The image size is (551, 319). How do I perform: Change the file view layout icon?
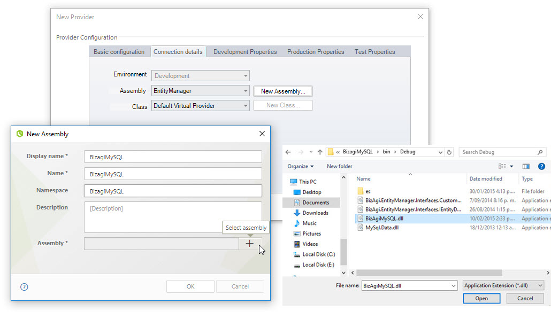click(502, 166)
